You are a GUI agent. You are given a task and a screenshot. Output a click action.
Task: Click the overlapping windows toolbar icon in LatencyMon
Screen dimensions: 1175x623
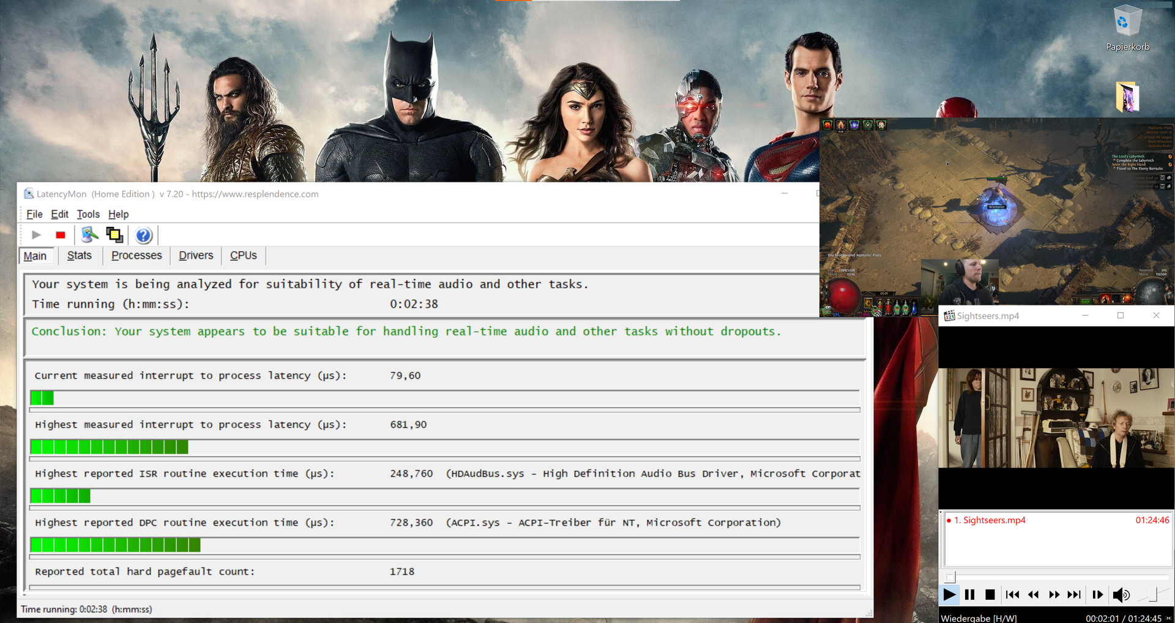point(114,235)
